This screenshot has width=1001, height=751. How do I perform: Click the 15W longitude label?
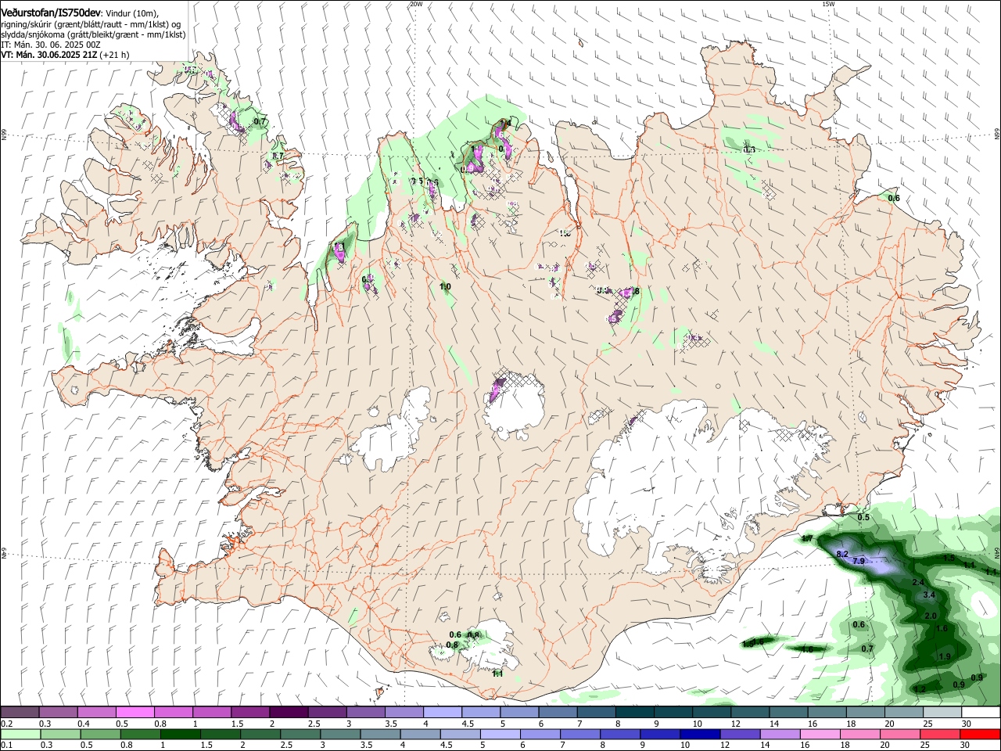(x=828, y=4)
